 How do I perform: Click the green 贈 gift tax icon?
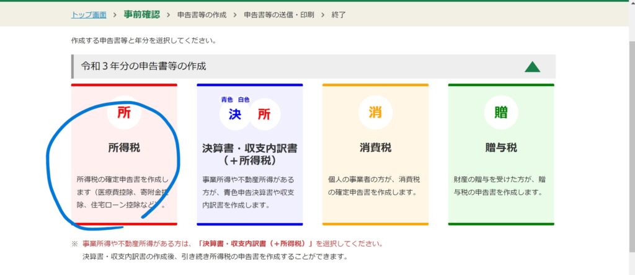(501, 113)
